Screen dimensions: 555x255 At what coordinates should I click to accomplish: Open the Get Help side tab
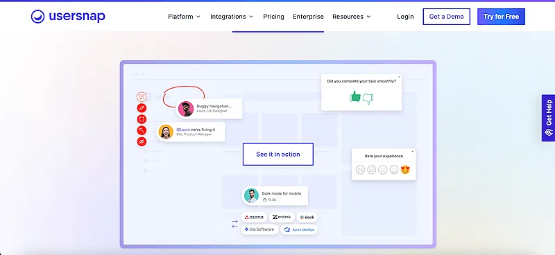click(548, 118)
